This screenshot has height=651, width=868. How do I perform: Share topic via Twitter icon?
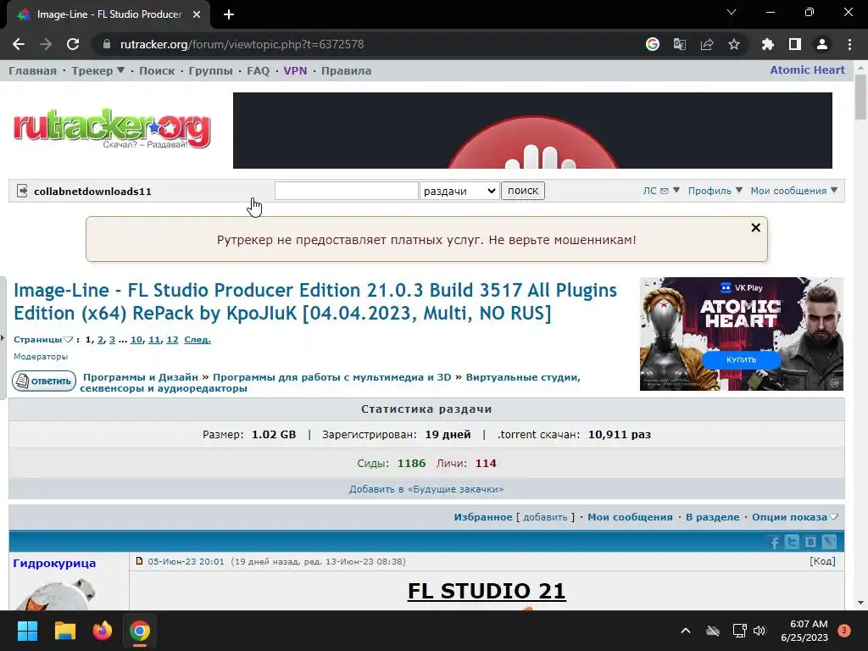click(793, 542)
